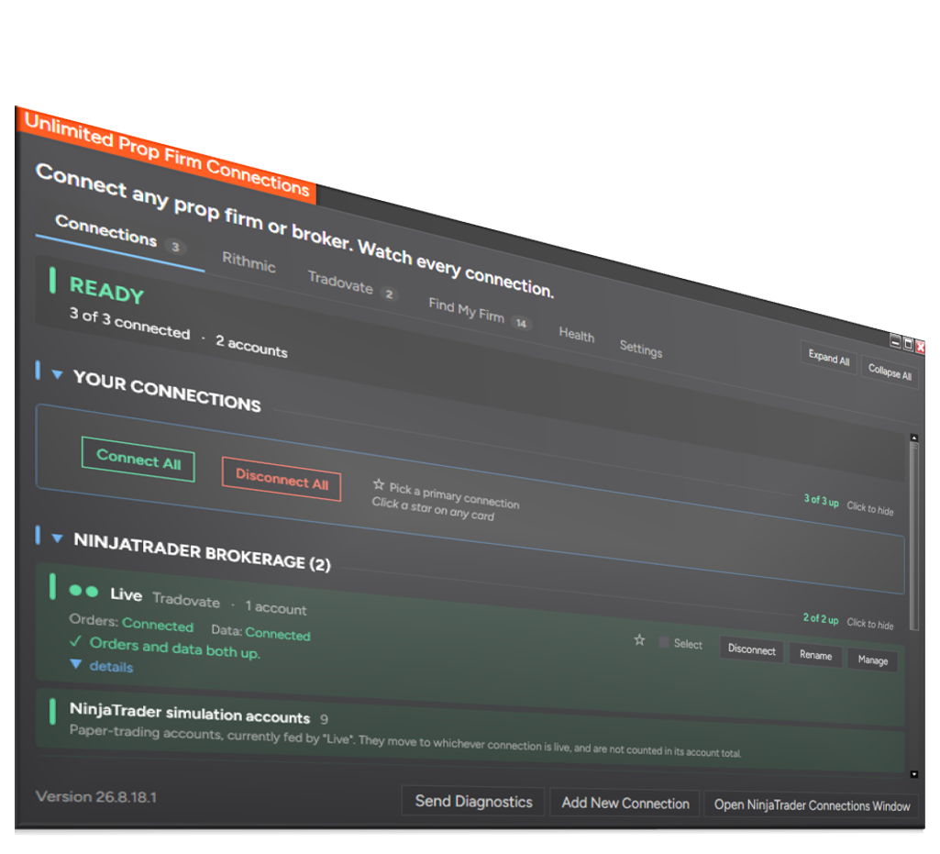Screen dimensions: 940x854
Task: Switch to the Connections tab
Action: (x=120, y=235)
